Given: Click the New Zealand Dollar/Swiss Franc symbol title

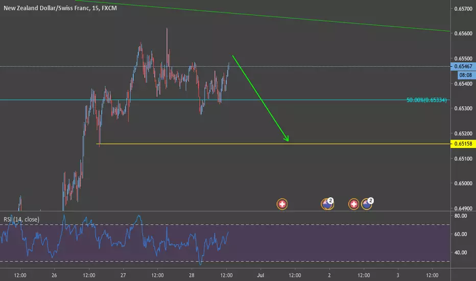Looking at the screenshot, I should (x=60, y=8).
